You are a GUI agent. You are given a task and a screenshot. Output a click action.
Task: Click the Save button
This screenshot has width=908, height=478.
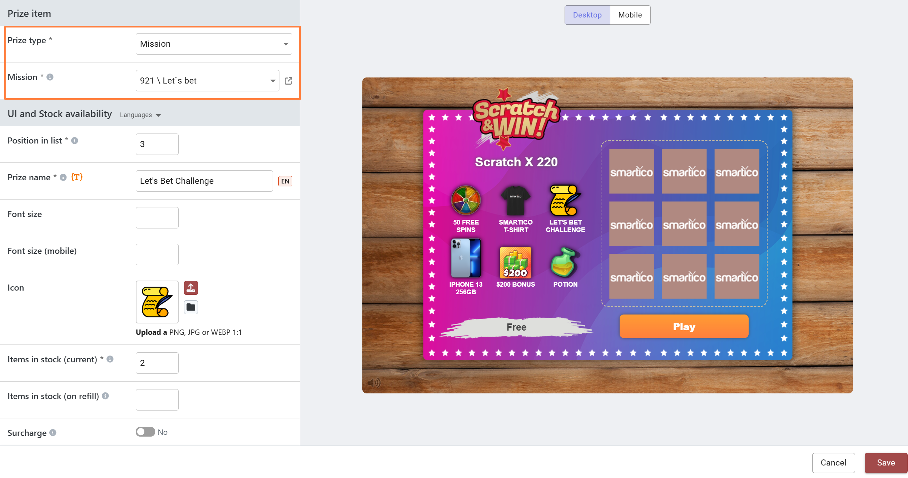(x=886, y=463)
